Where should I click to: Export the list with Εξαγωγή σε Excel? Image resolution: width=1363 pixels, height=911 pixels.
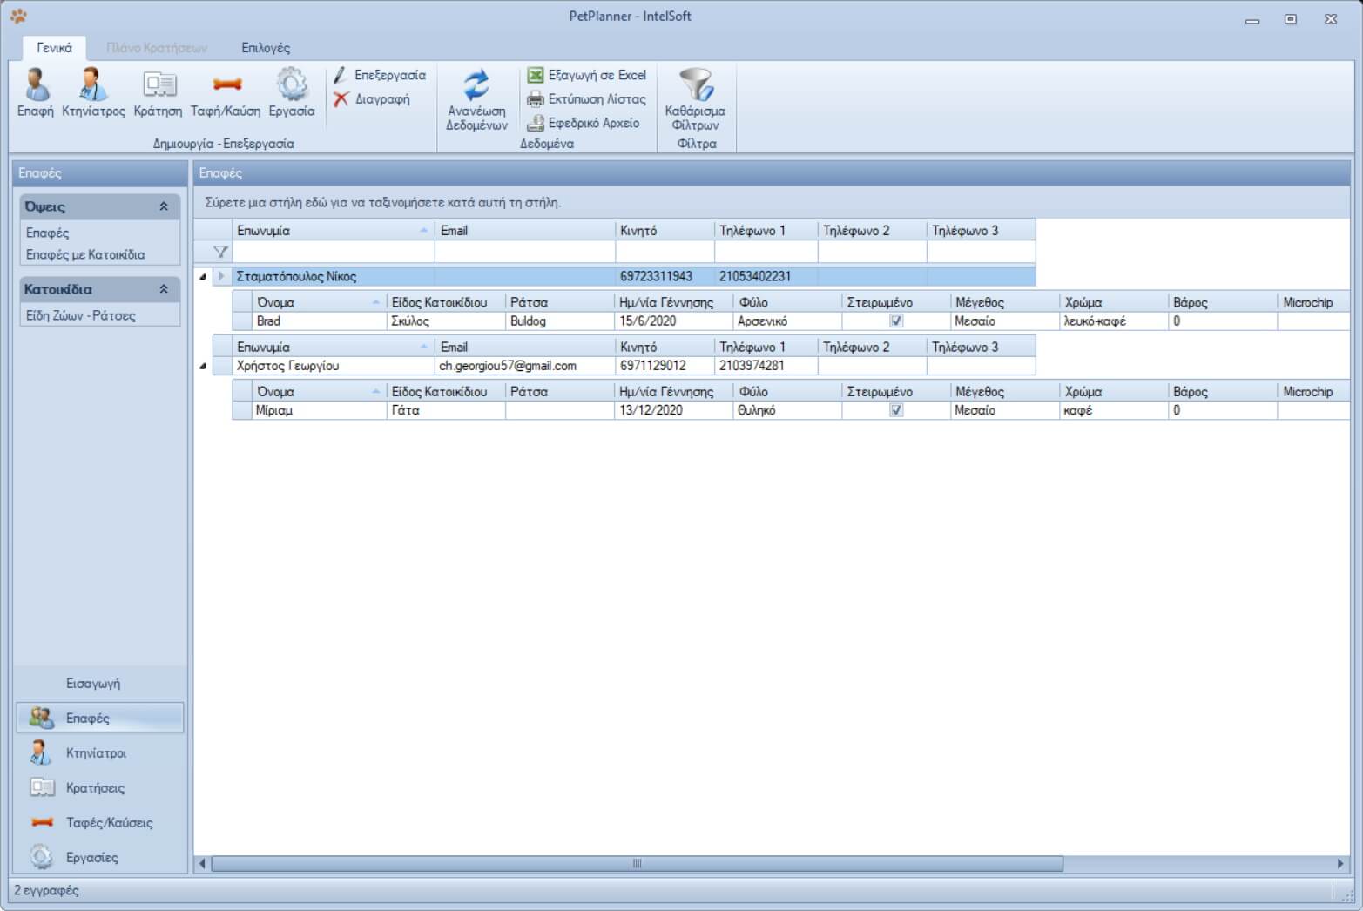click(587, 75)
